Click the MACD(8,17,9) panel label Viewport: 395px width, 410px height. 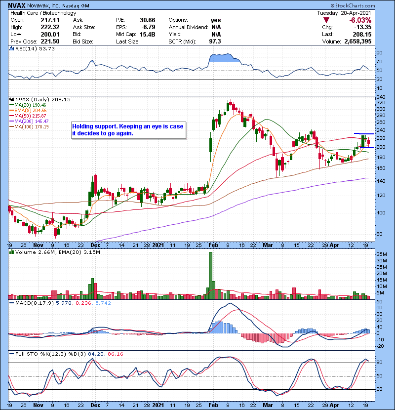click(x=35, y=303)
